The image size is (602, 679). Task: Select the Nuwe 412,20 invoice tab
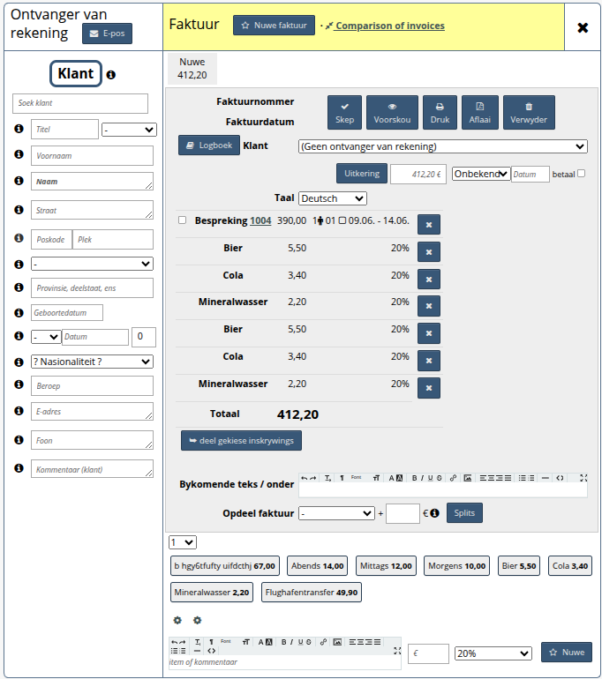pos(192,69)
